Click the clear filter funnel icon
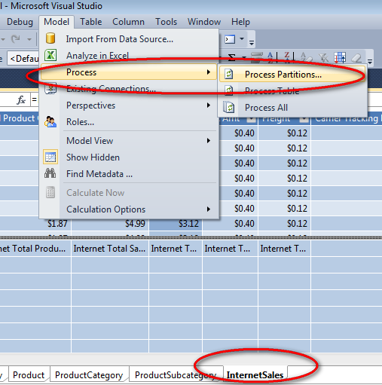The width and height of the screenshot is (382, 385). pos(323,57)
